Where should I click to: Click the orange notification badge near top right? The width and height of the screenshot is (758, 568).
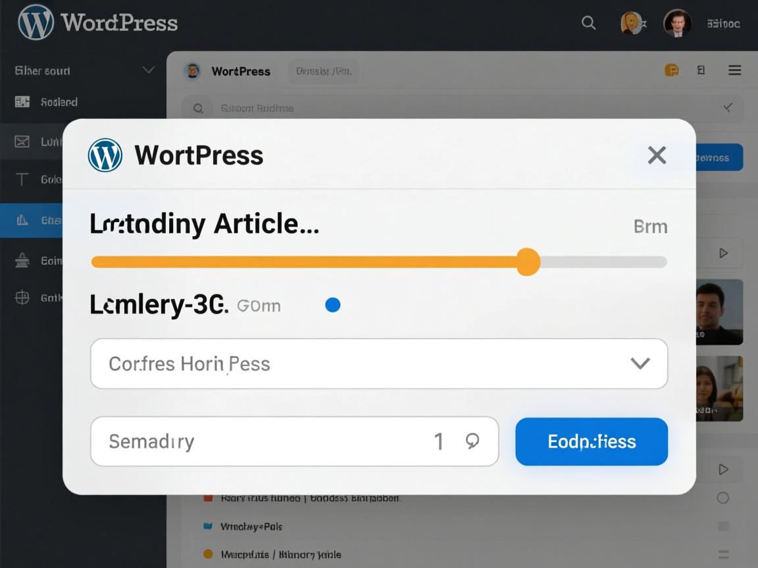click(671, 70)
